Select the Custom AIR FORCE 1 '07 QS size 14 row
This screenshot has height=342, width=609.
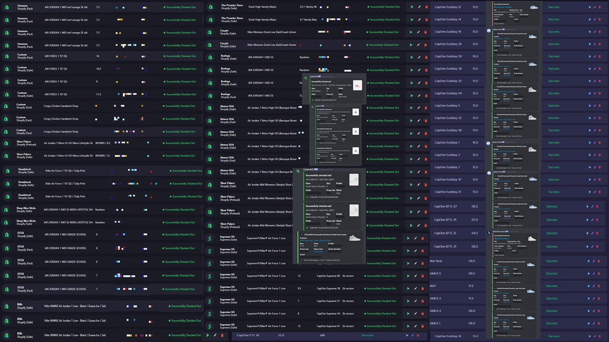pyautogui.click(x=101, y=56)
